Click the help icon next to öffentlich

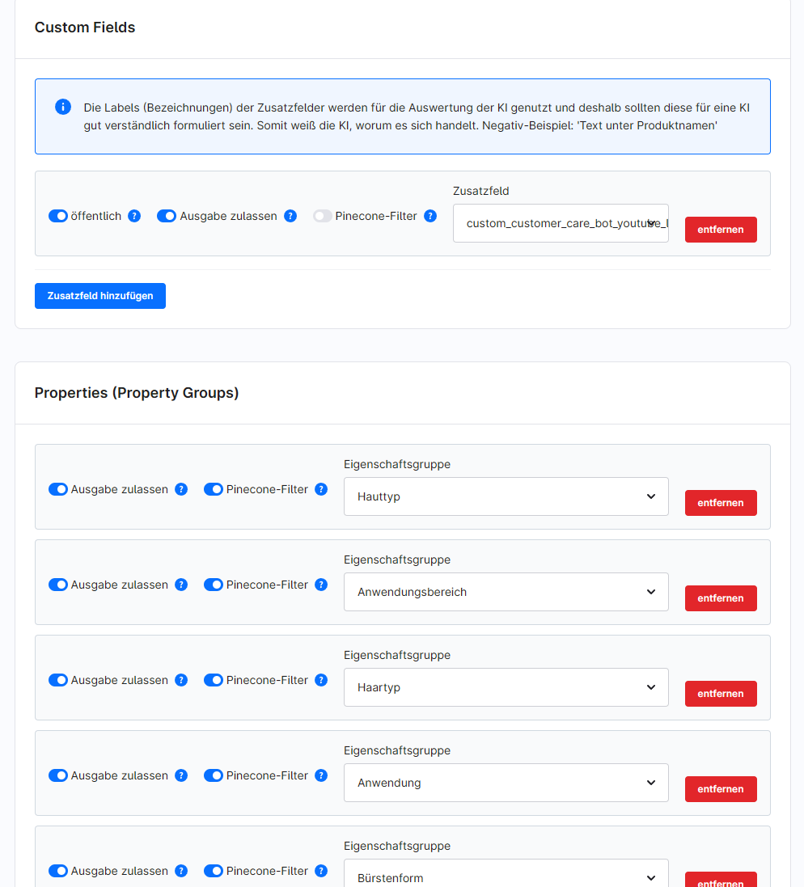tap(134, 216)
